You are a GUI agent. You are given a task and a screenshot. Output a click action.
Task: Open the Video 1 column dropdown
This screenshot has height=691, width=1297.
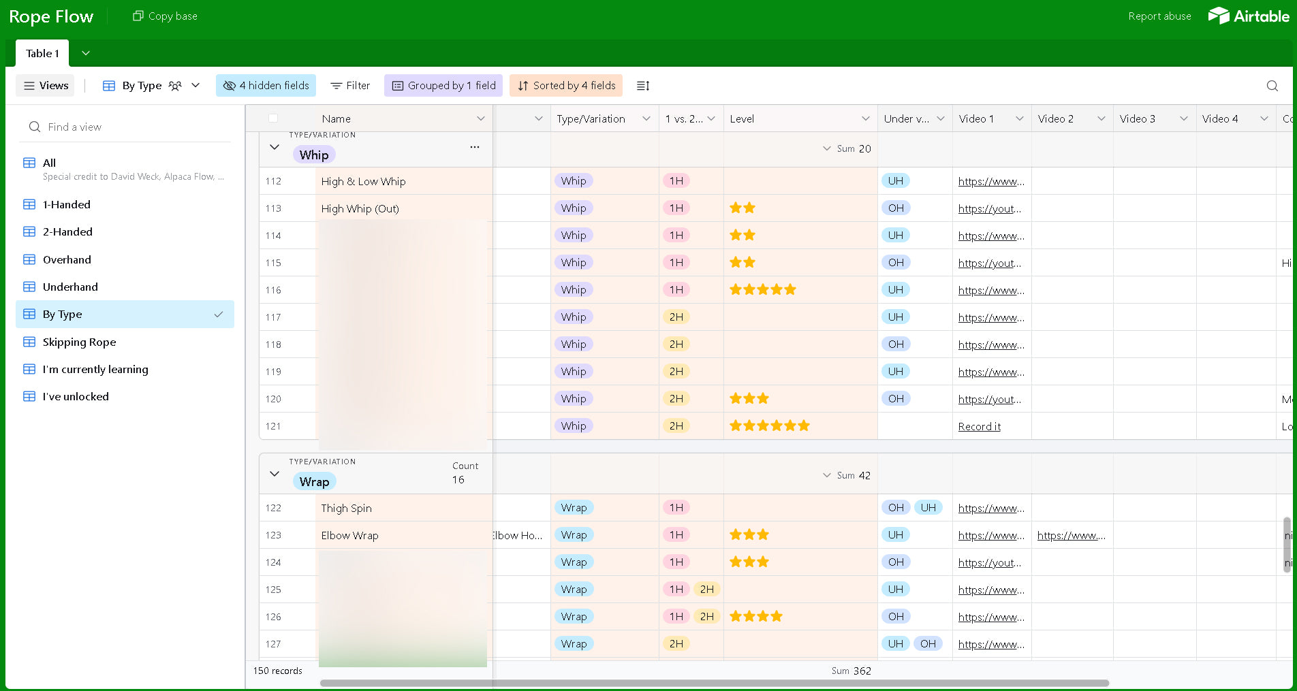[x=1020, y=118]
